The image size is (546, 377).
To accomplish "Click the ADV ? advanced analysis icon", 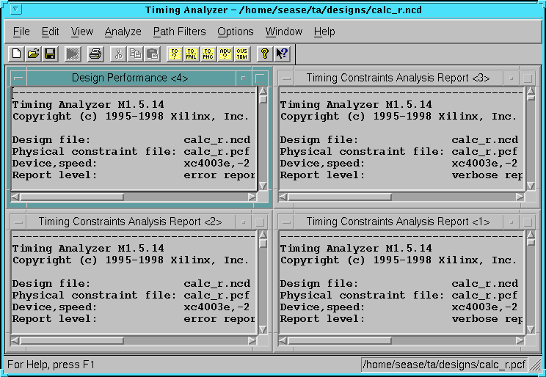I will coord(225,54).
